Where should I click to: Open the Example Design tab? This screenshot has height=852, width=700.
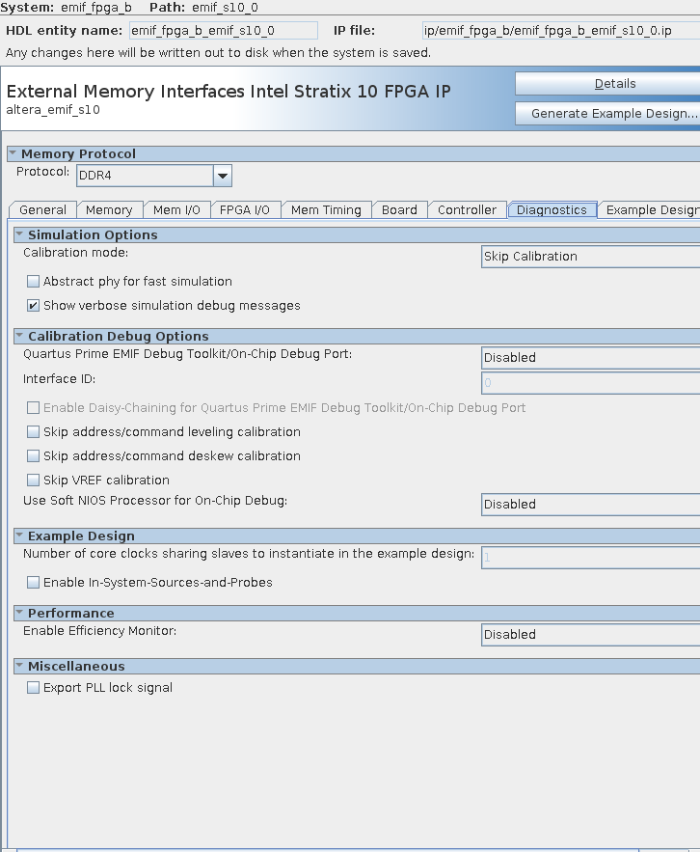point(650,209)
